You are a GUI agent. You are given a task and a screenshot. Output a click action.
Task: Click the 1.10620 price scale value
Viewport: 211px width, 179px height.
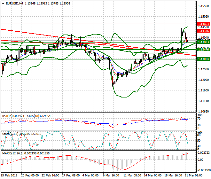click(203, 112)
